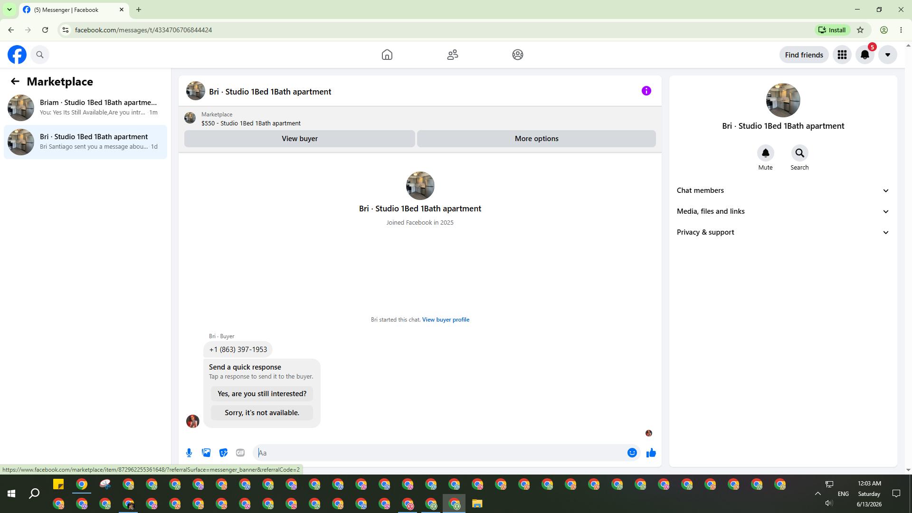
Task: Open Windows taskbar search
Action: 34,494
